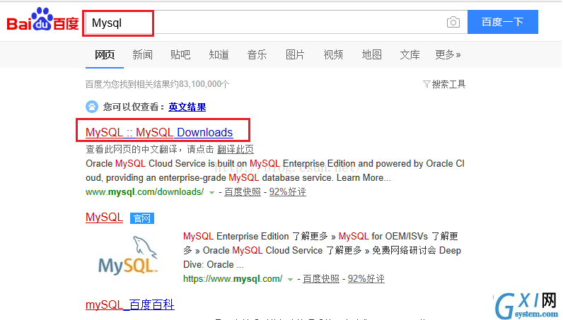The image size is (563, 320).
Task: Open the 文库 tab
Action: pyautogui.click(x=410, y=54)
